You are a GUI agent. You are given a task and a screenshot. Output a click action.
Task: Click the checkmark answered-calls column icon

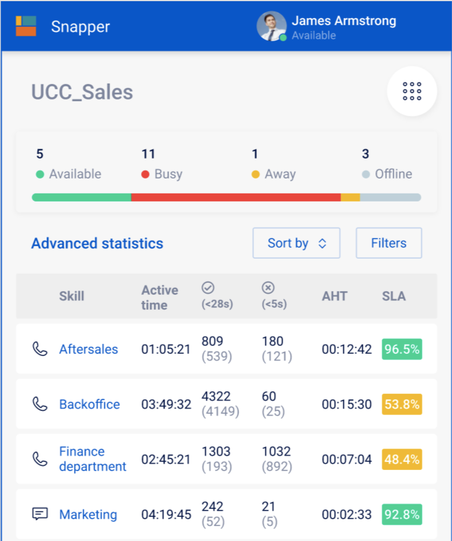pyautogui.click(x=208, y=288)
